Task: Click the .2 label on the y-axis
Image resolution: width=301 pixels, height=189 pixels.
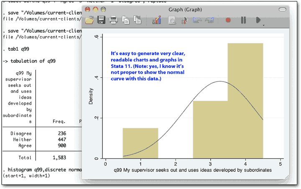Action: (97, 118)
